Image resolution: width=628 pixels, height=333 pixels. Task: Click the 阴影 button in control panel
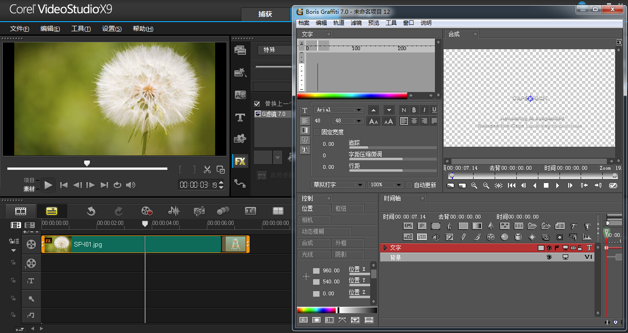(x=348, y=254)
